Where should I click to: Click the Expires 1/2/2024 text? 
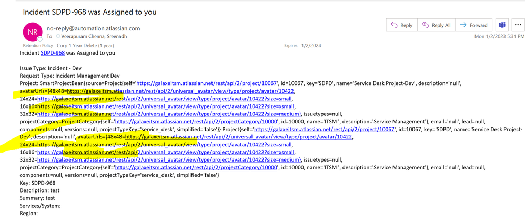pos(302,46)
